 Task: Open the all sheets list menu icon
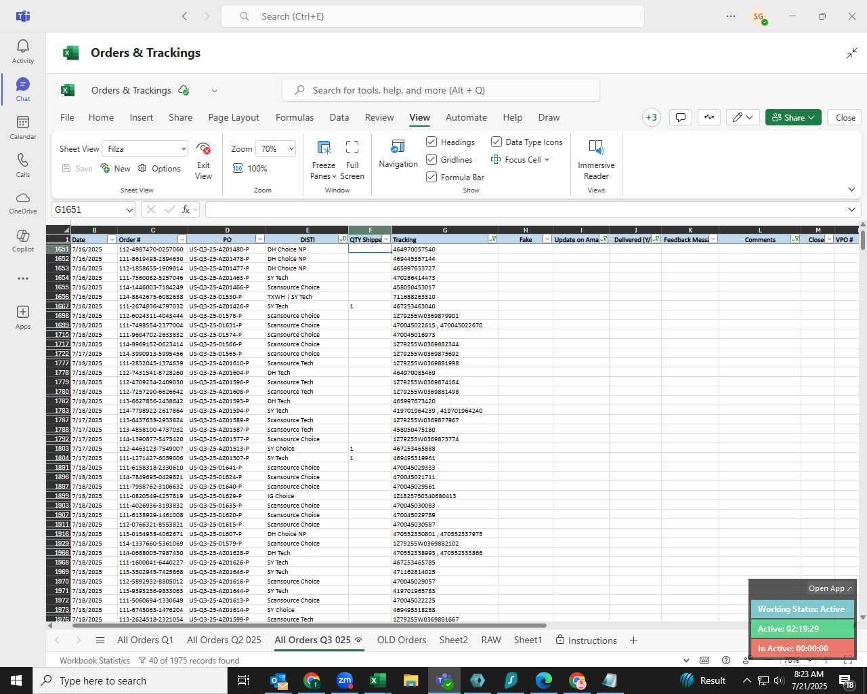point(100,640)
